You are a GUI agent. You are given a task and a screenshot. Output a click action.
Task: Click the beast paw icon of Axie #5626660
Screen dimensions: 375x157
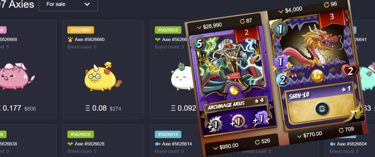tap(70, 39)
